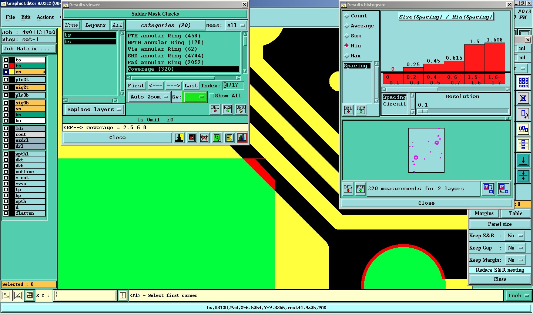Click the blue grid array icon

523,83
